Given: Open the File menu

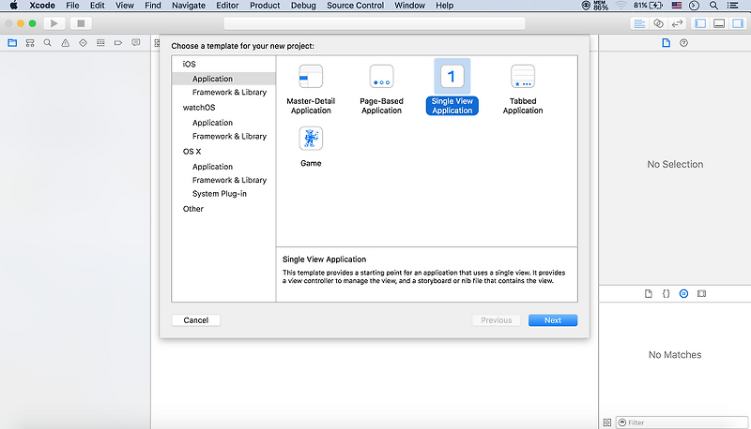Looking at the screenshot, I should 72,6.
